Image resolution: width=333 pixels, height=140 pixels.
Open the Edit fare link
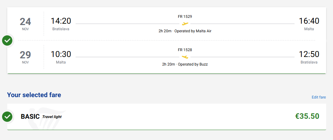pyautogui.click(x=319, y=97)
